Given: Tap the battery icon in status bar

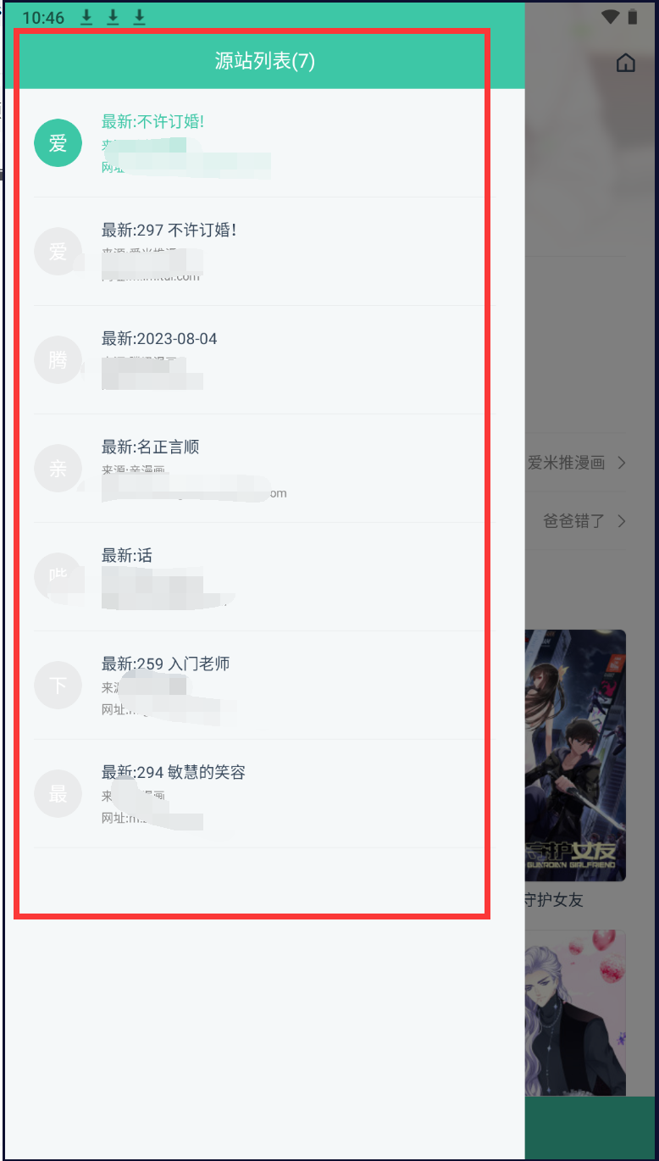Looking at the screenshot, I should tap(633, 17).
